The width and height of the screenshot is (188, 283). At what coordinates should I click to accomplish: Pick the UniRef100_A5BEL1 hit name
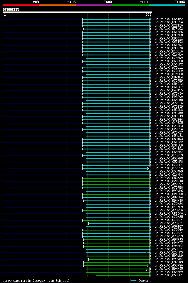click(169, 276)
